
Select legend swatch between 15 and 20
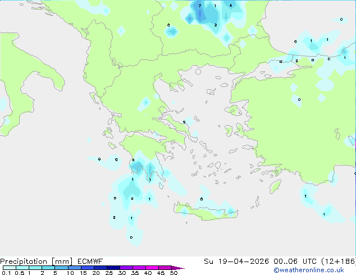click(87, 268)
